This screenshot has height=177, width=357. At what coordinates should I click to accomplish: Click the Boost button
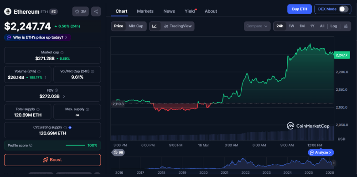tap(52, 160)
